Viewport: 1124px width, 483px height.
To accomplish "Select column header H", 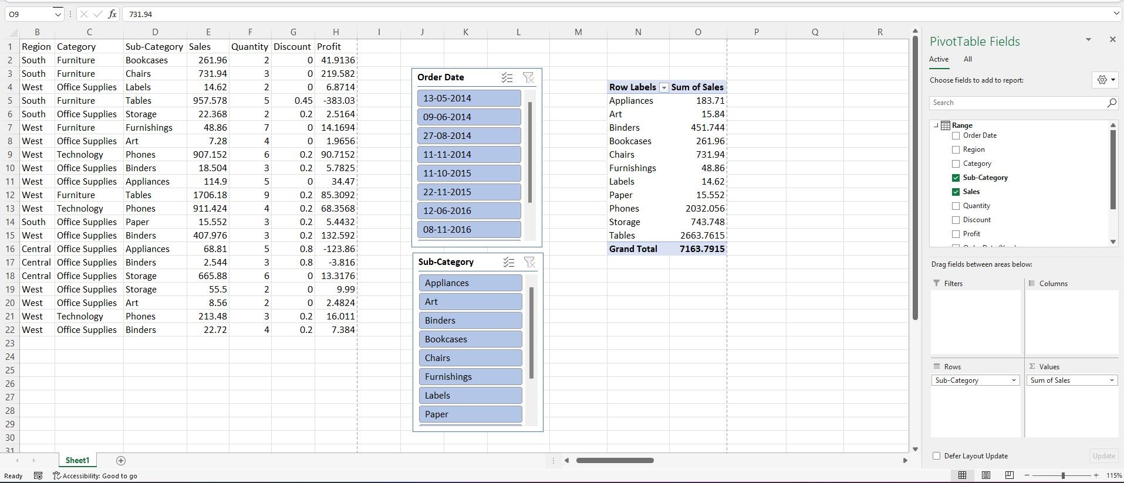I will tap(336, 32).
